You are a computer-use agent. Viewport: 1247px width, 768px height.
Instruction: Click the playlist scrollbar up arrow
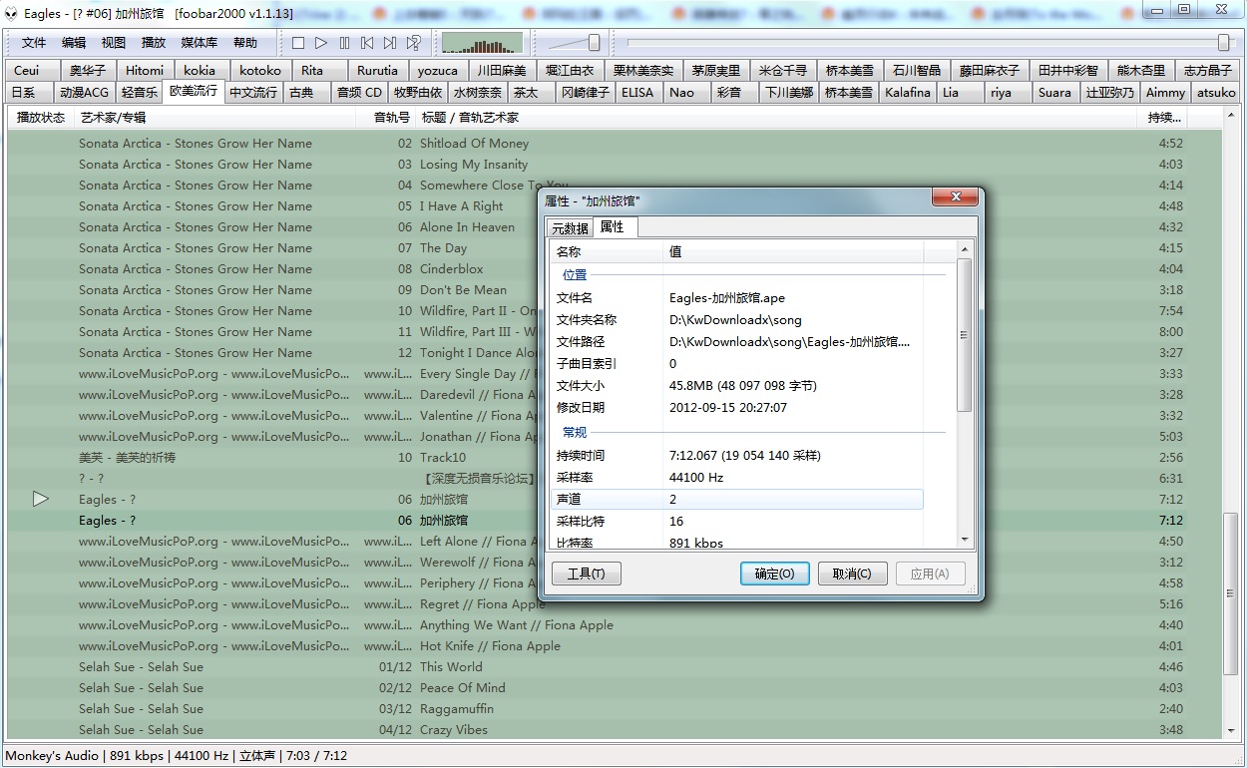click(x=1230, y=115)
